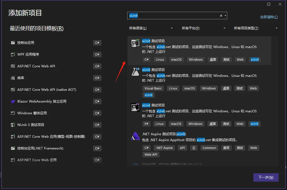Image resolution: width=287 pixels, height=190 pixels.
Task: Click inside the xUnit search field
Action: (x=174, y=16)
